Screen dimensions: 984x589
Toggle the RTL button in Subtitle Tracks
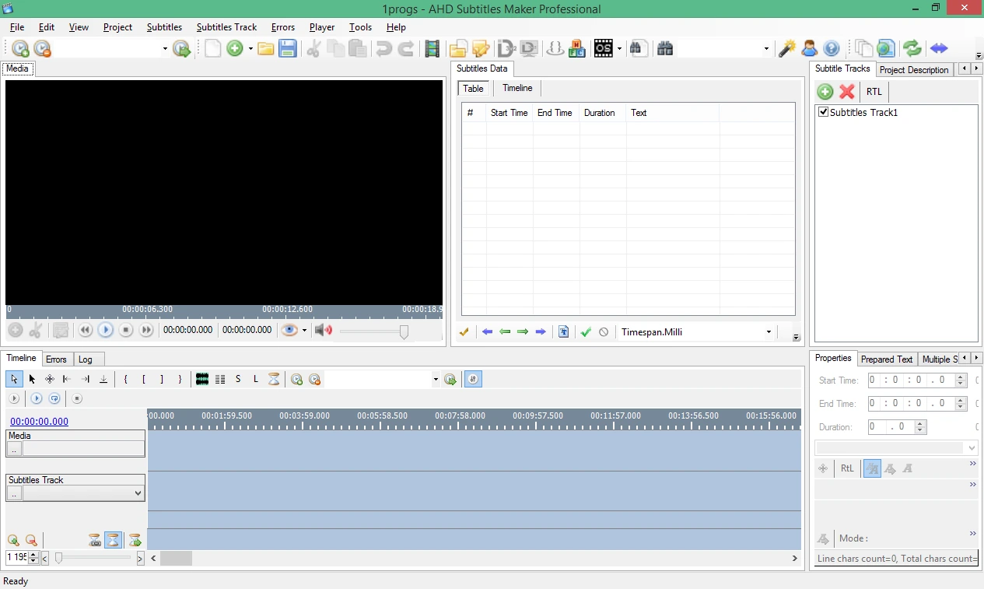pos(874,91)
